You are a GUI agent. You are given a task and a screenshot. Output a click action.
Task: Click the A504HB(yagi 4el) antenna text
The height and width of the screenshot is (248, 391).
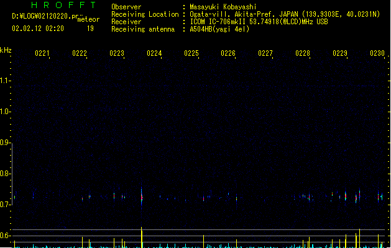tap(219, 29)
